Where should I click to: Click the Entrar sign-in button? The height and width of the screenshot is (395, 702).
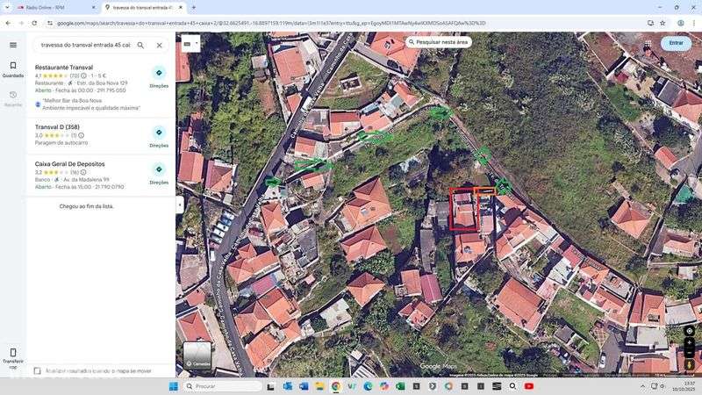[676, 43]
